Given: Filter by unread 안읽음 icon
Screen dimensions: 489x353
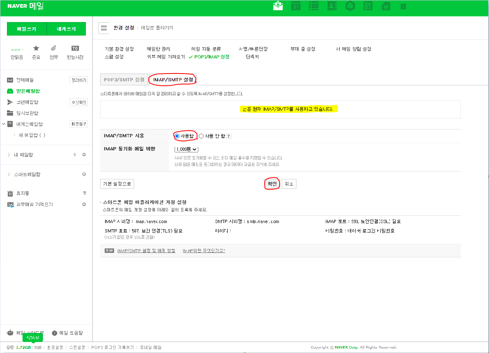Looking at the screenshot, I should pyautogui.click(x=17, y=53).
